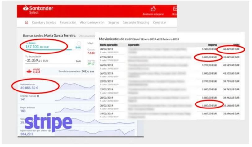The image size is (252, 147).
Task: Click the Mundo 1|2|3 logo
Action: tap(33, 71)
